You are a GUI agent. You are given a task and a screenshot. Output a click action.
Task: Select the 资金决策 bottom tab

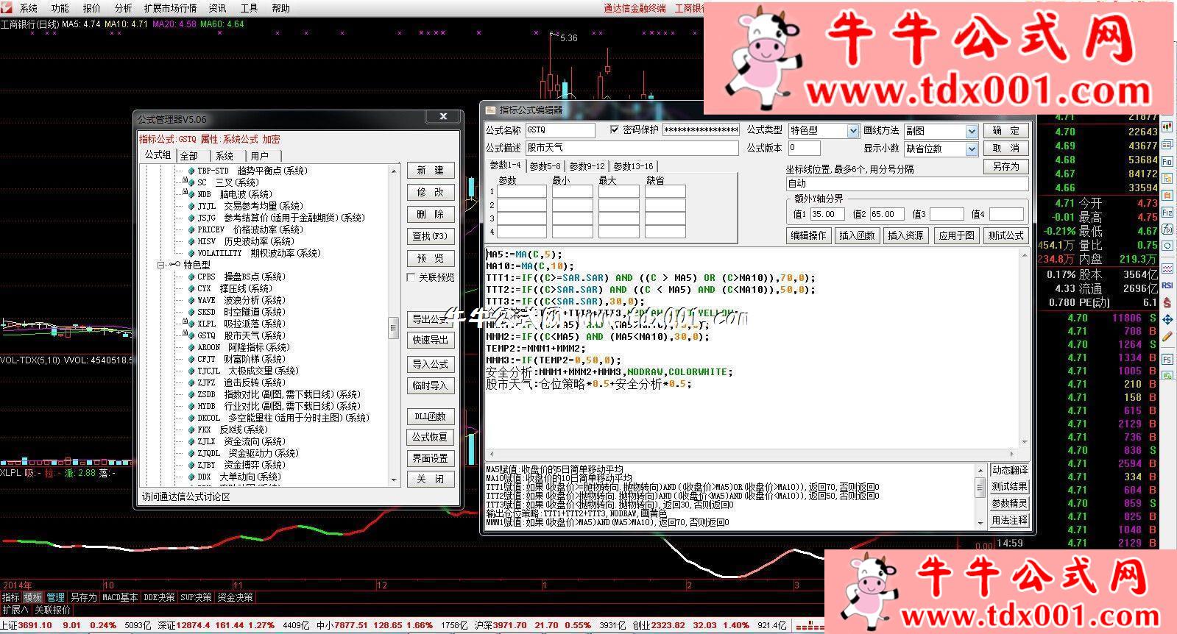coord(235,597)
